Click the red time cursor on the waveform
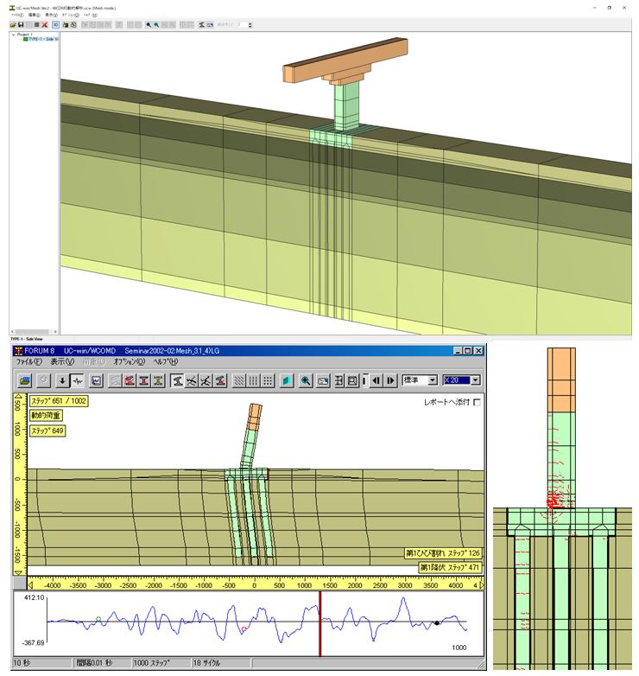This screenshot has width=639, height=676. pos(319,624)
